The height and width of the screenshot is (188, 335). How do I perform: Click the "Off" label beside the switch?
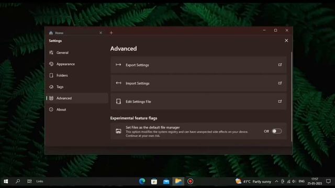tap(266, 131)
